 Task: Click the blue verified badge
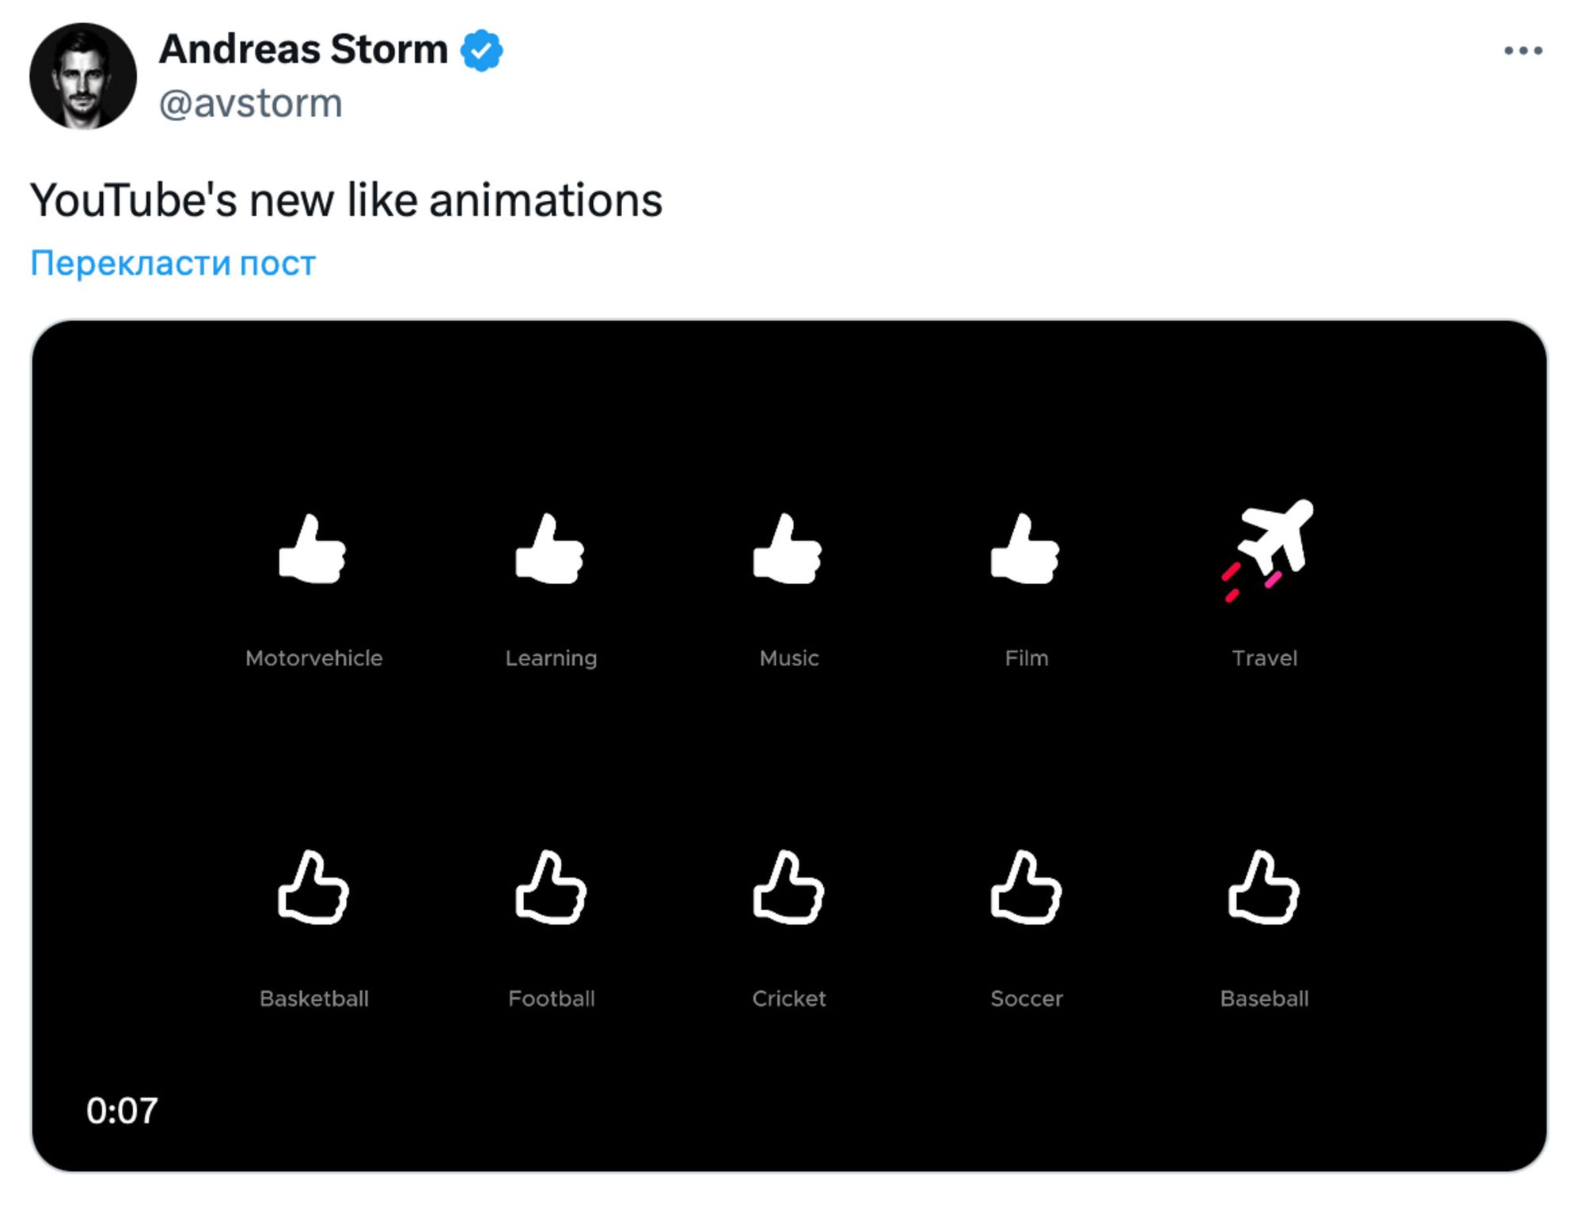[x=482, y=51]
